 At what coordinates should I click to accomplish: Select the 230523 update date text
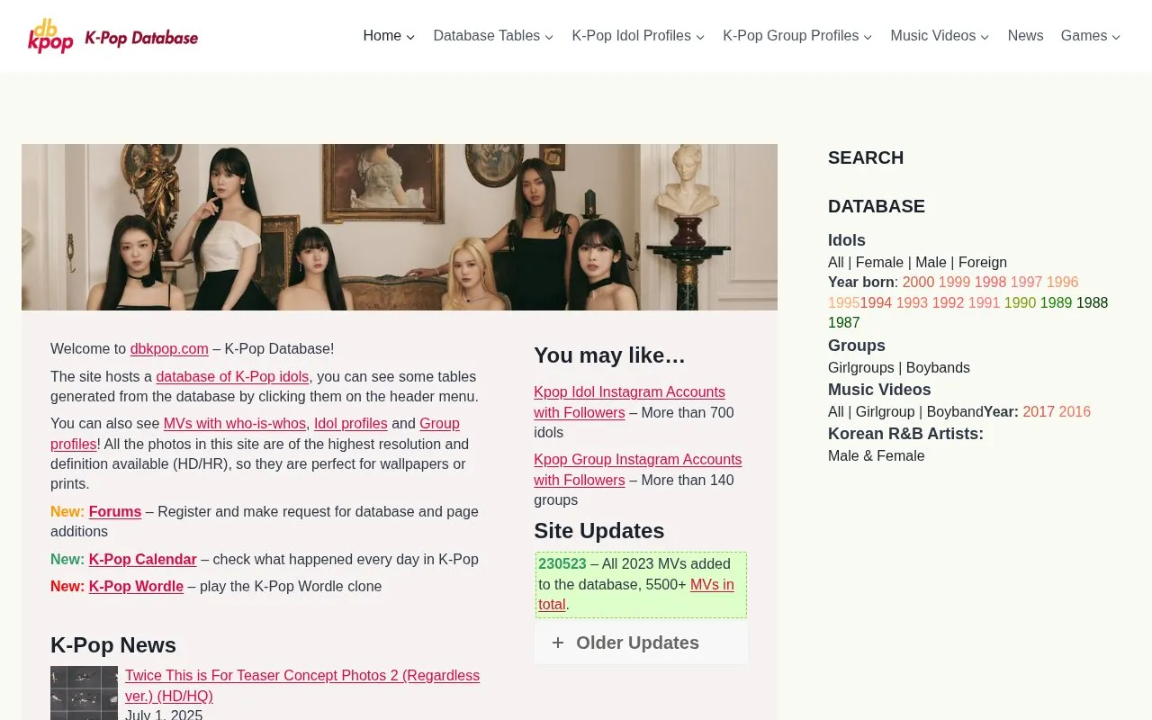[x=562, y=563]
